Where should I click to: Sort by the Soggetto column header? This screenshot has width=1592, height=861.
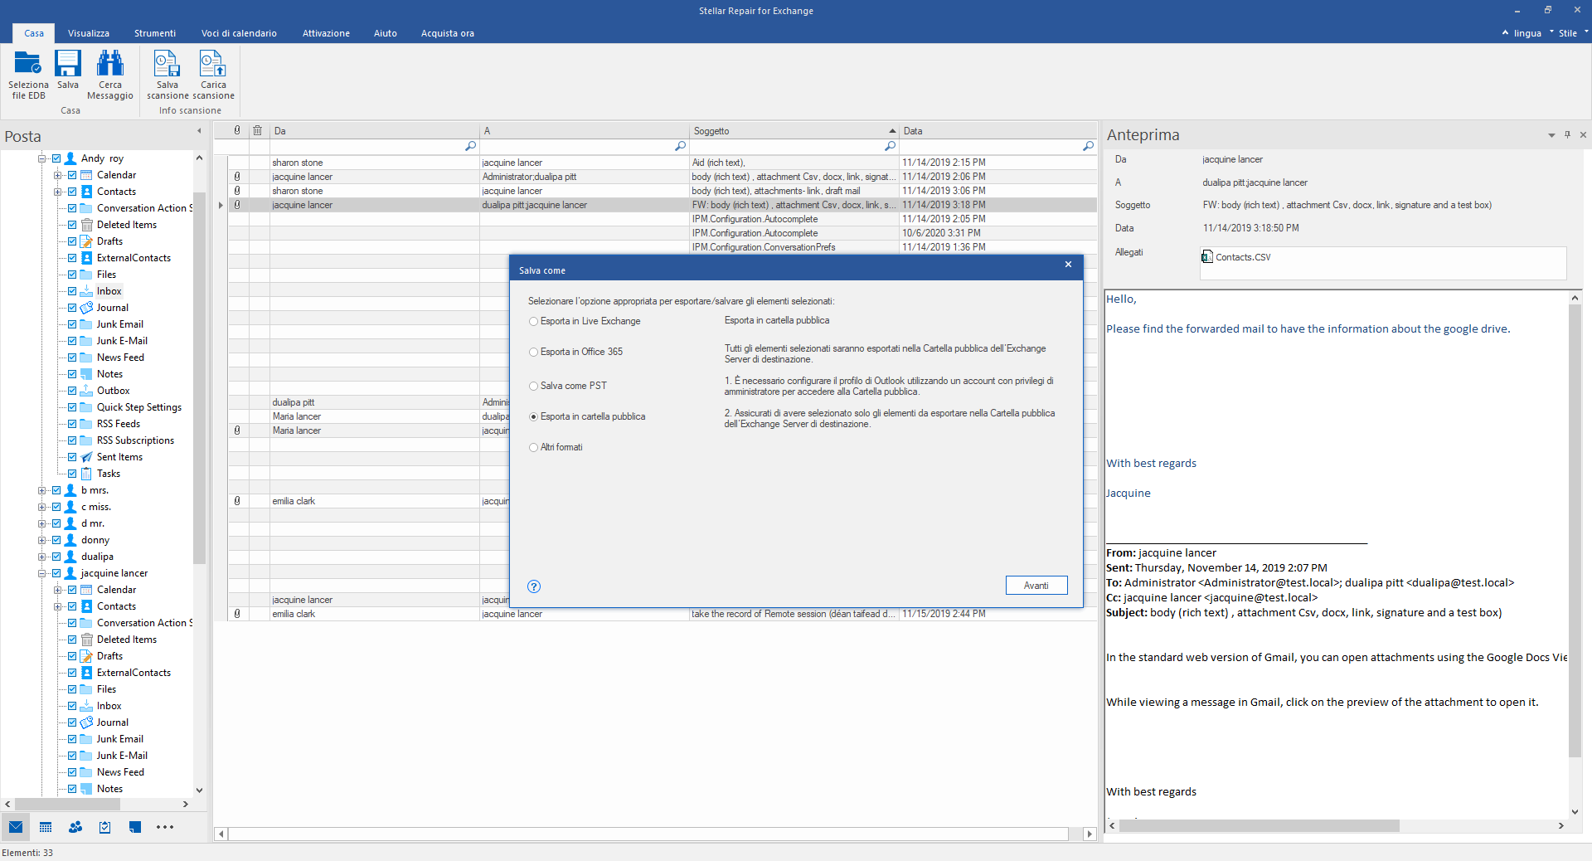794,131
